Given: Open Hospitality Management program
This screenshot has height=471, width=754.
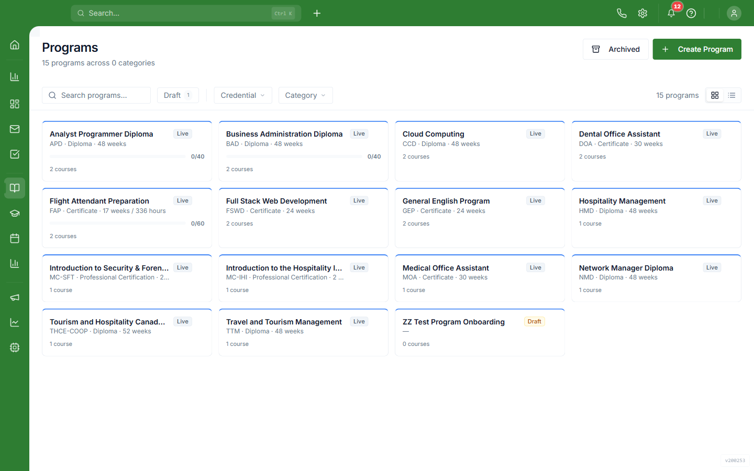Looking at the screenshot, I should click(656, 218).
